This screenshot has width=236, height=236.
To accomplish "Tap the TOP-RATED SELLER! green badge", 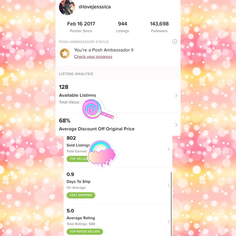I will point(85,232).
